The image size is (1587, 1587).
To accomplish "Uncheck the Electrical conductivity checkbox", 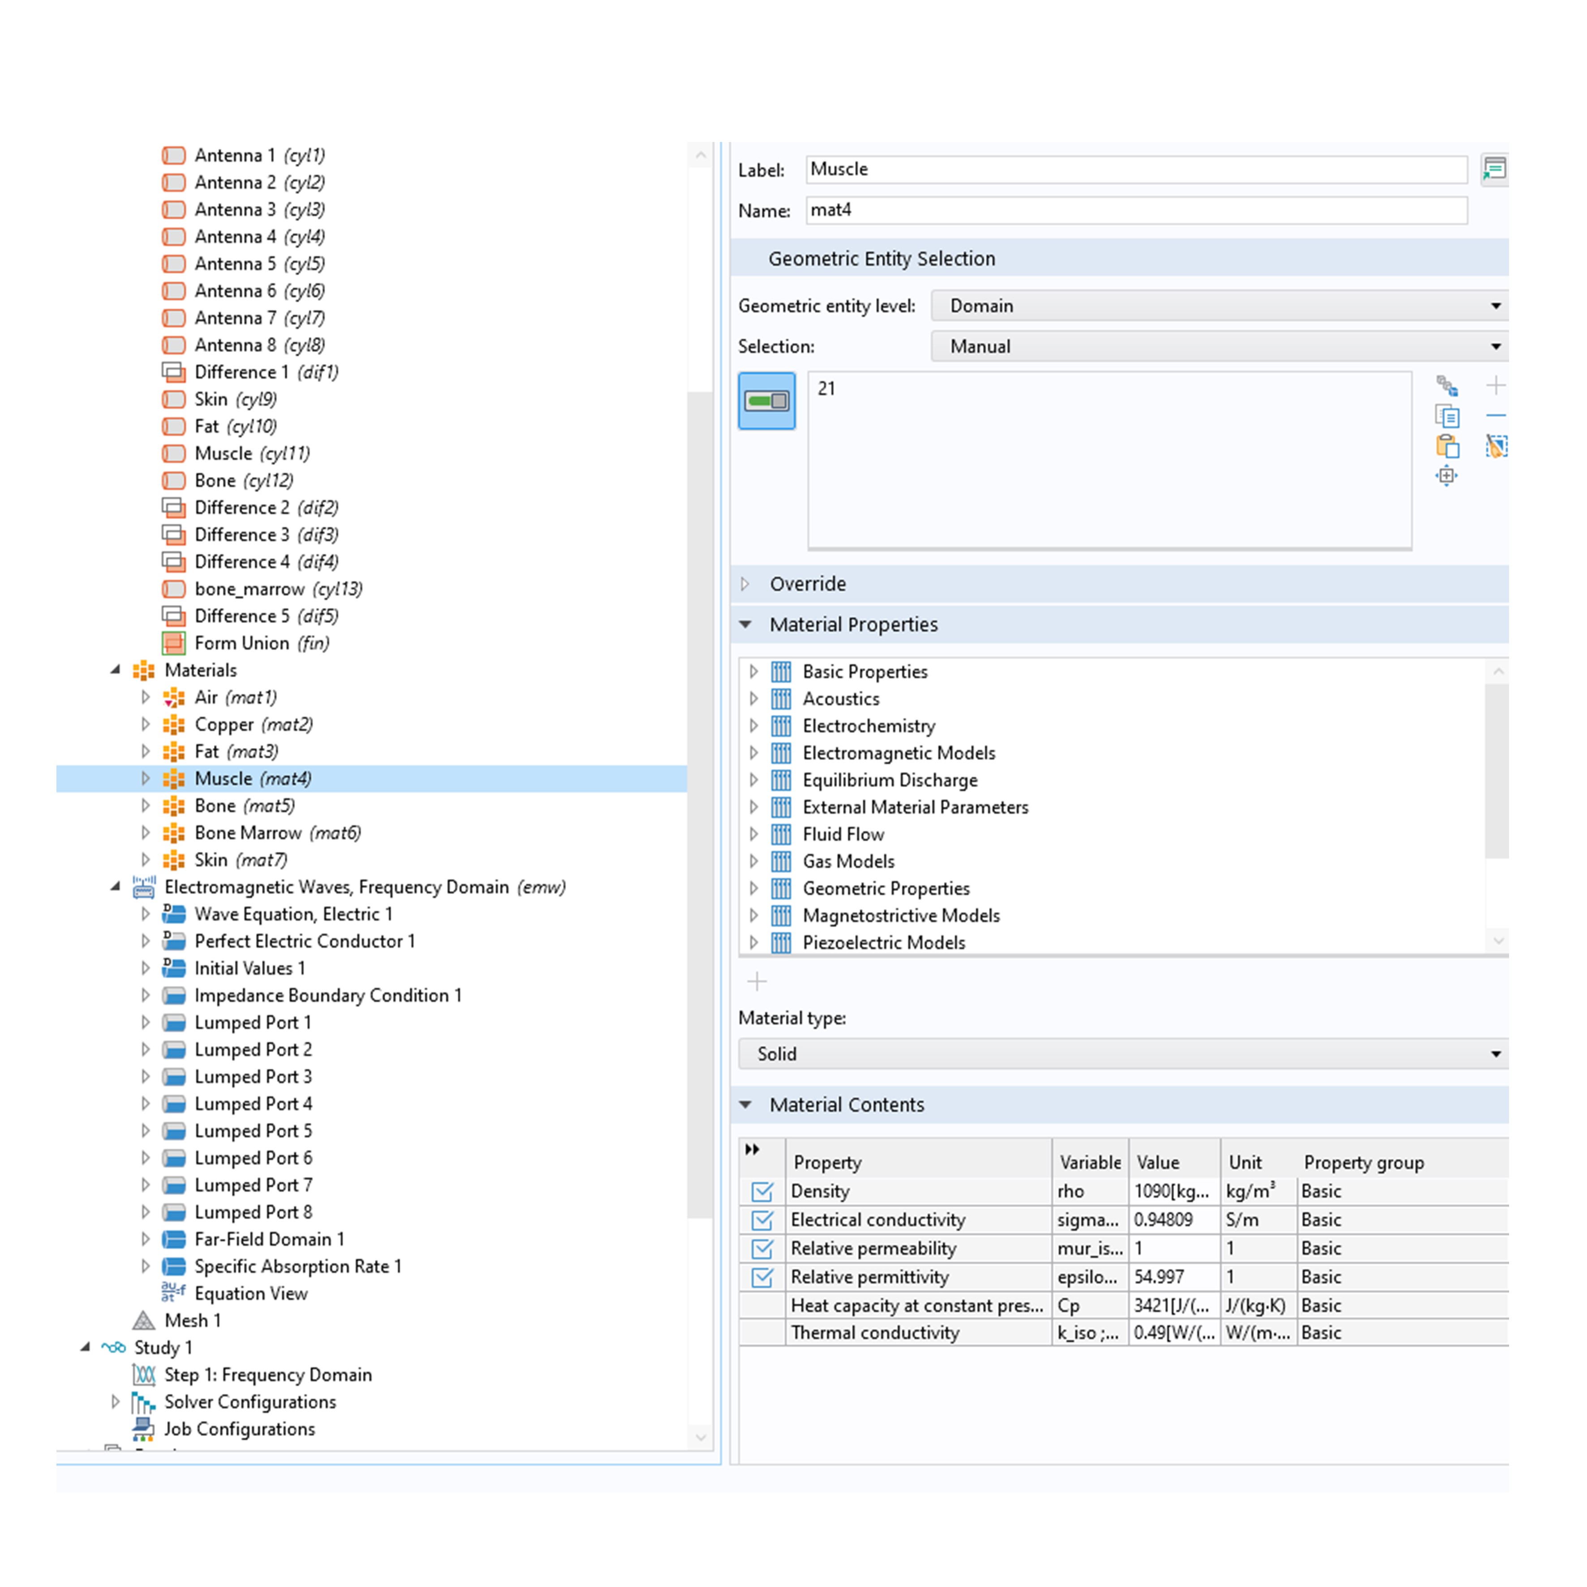I will 761,1220.
